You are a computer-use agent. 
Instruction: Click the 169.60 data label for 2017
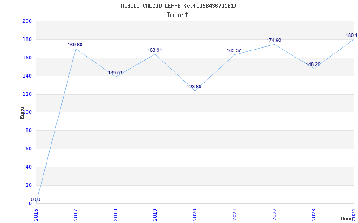[x=75, y=45]
